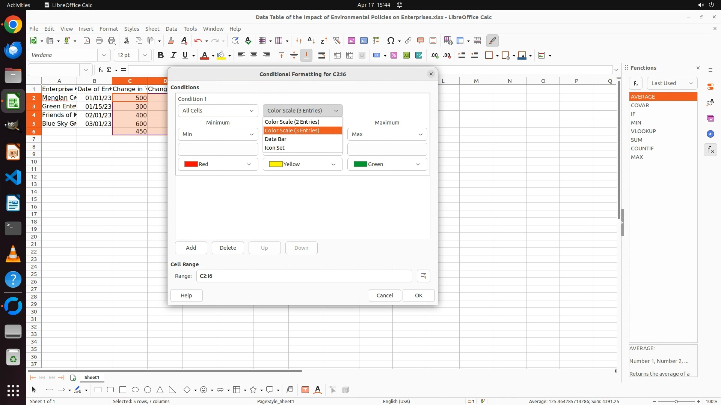Click the Clone Formatting paintbrush icon
The height and width of the screenshot is (405, 721).
[171, 41]
